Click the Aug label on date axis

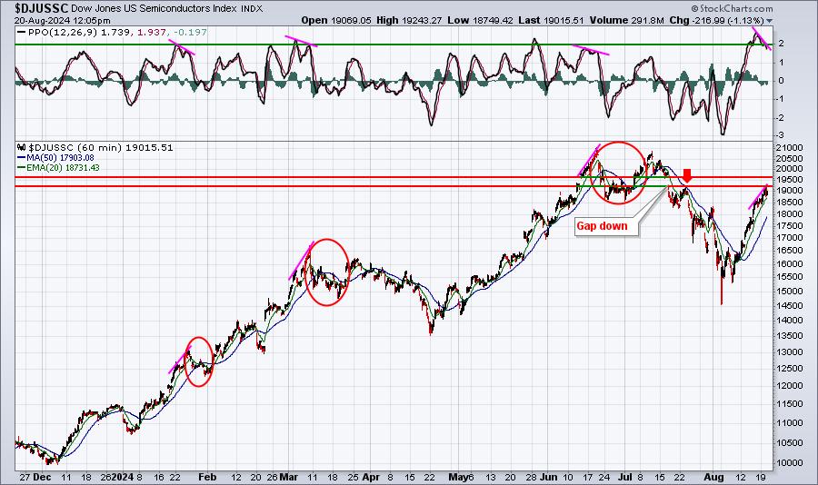[713, 477]
